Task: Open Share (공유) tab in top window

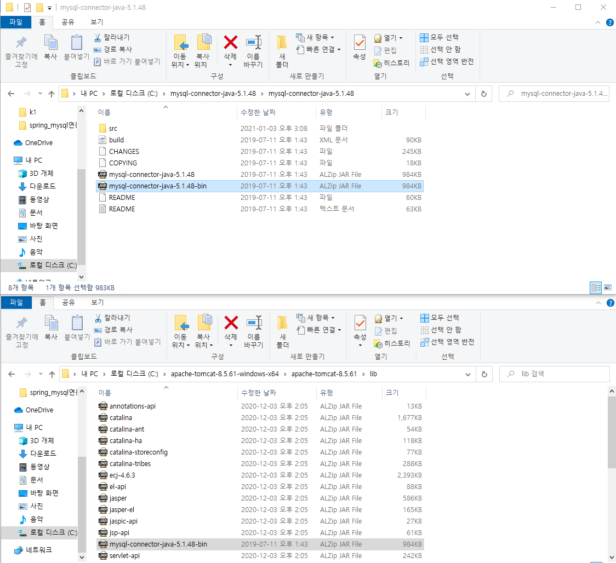Action: (67, 22)
